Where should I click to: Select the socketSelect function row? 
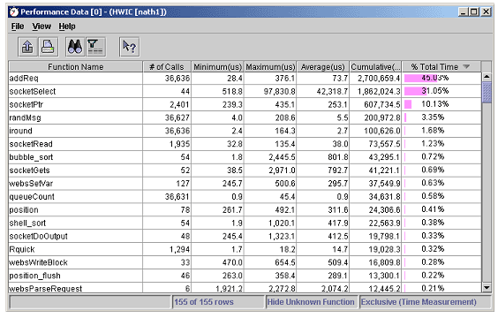(245, 92)
